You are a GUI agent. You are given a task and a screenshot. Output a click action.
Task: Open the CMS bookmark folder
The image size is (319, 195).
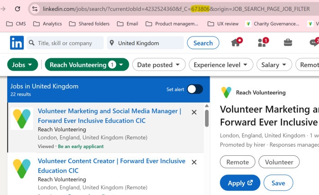[x=16, y=24]
